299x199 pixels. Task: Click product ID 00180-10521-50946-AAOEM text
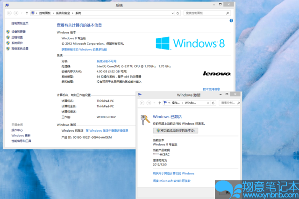point(93,137)
